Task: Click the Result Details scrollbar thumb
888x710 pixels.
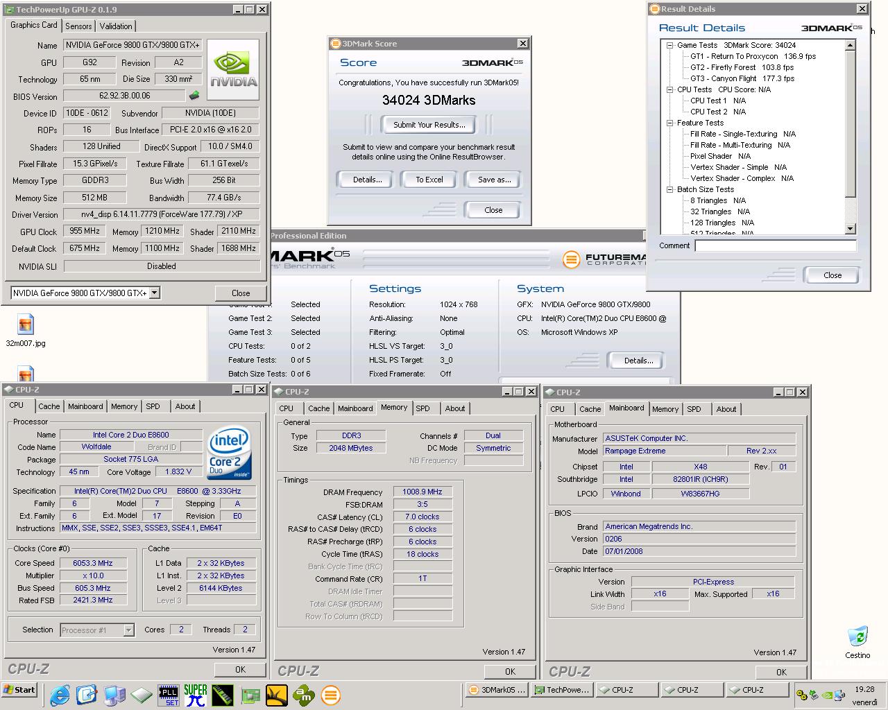Action: (x=851, y=125)
